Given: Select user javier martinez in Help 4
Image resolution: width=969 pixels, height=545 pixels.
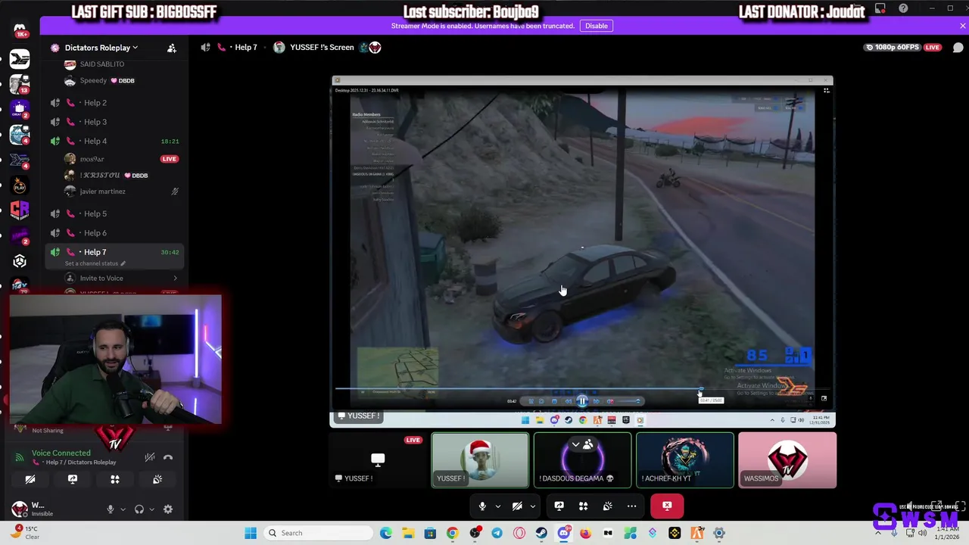Looking at the screenshot, I should [x=121, y=192].
